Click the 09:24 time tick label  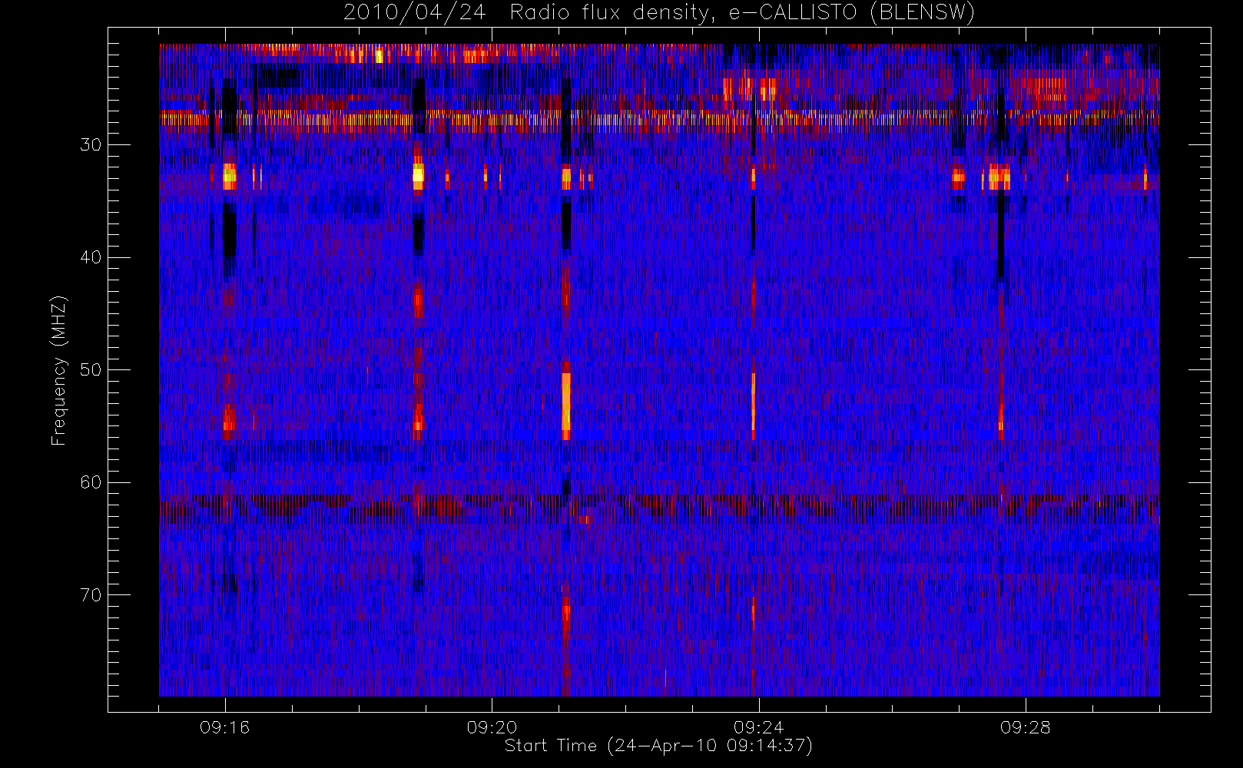[758, 727]
